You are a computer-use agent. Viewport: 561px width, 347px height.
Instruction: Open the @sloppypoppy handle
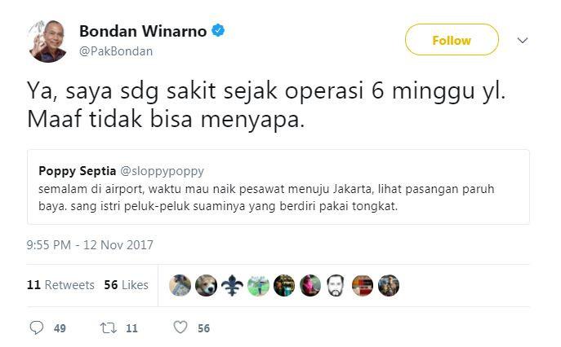click(x=162, y=171)
